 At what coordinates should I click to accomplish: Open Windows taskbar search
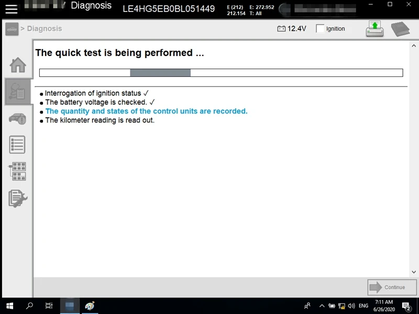pos(29,306)
